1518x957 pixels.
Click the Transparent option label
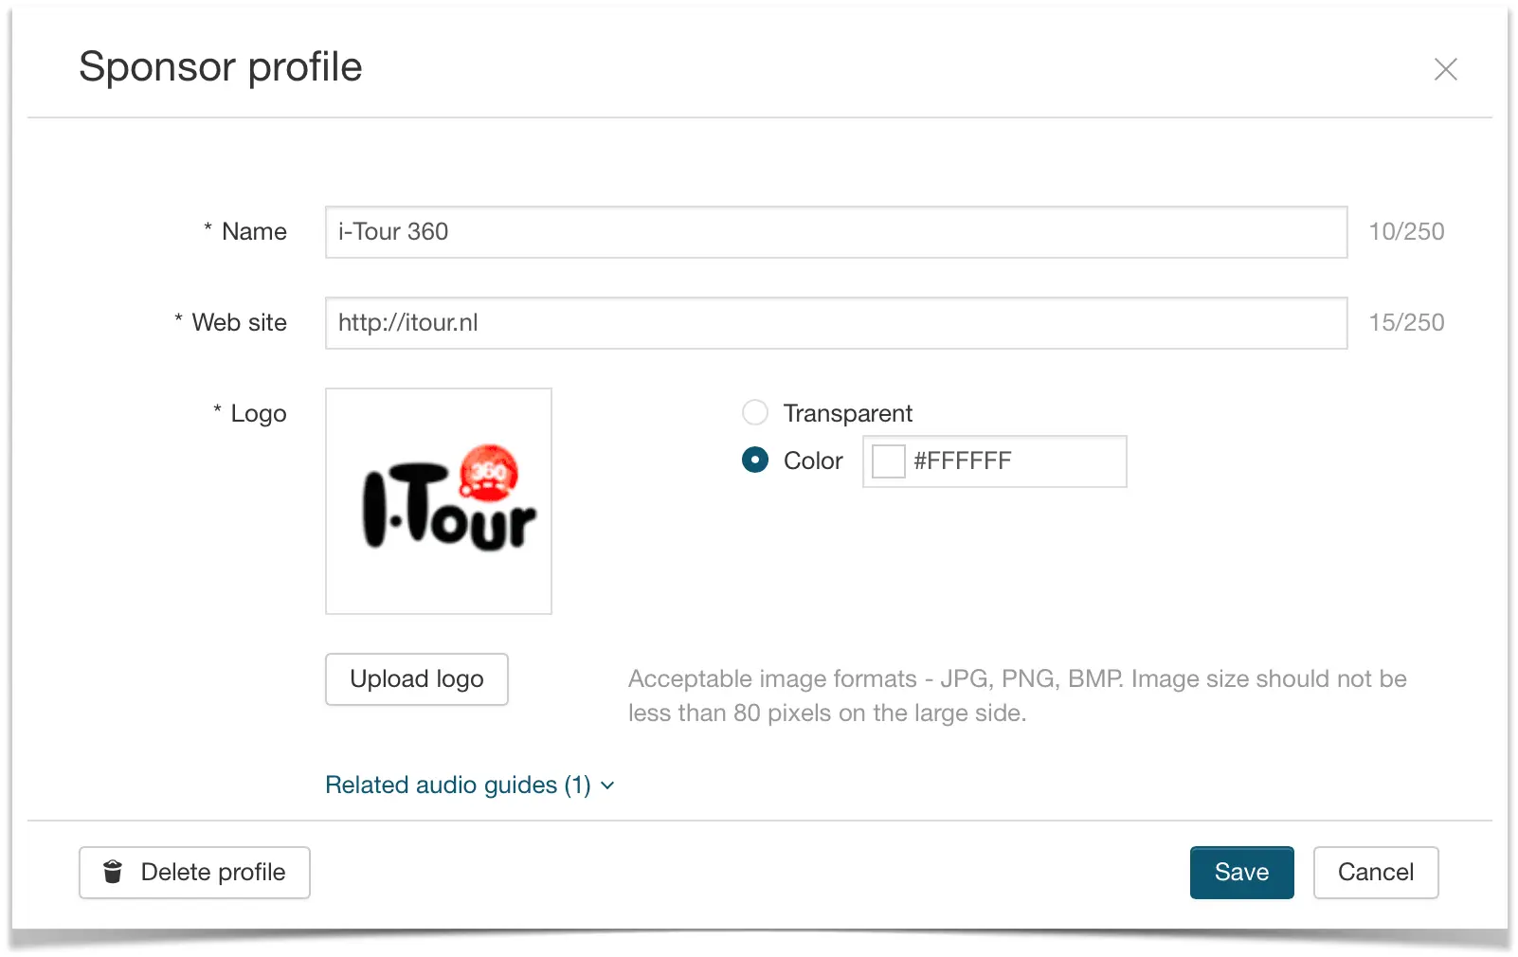pos(847,413)
